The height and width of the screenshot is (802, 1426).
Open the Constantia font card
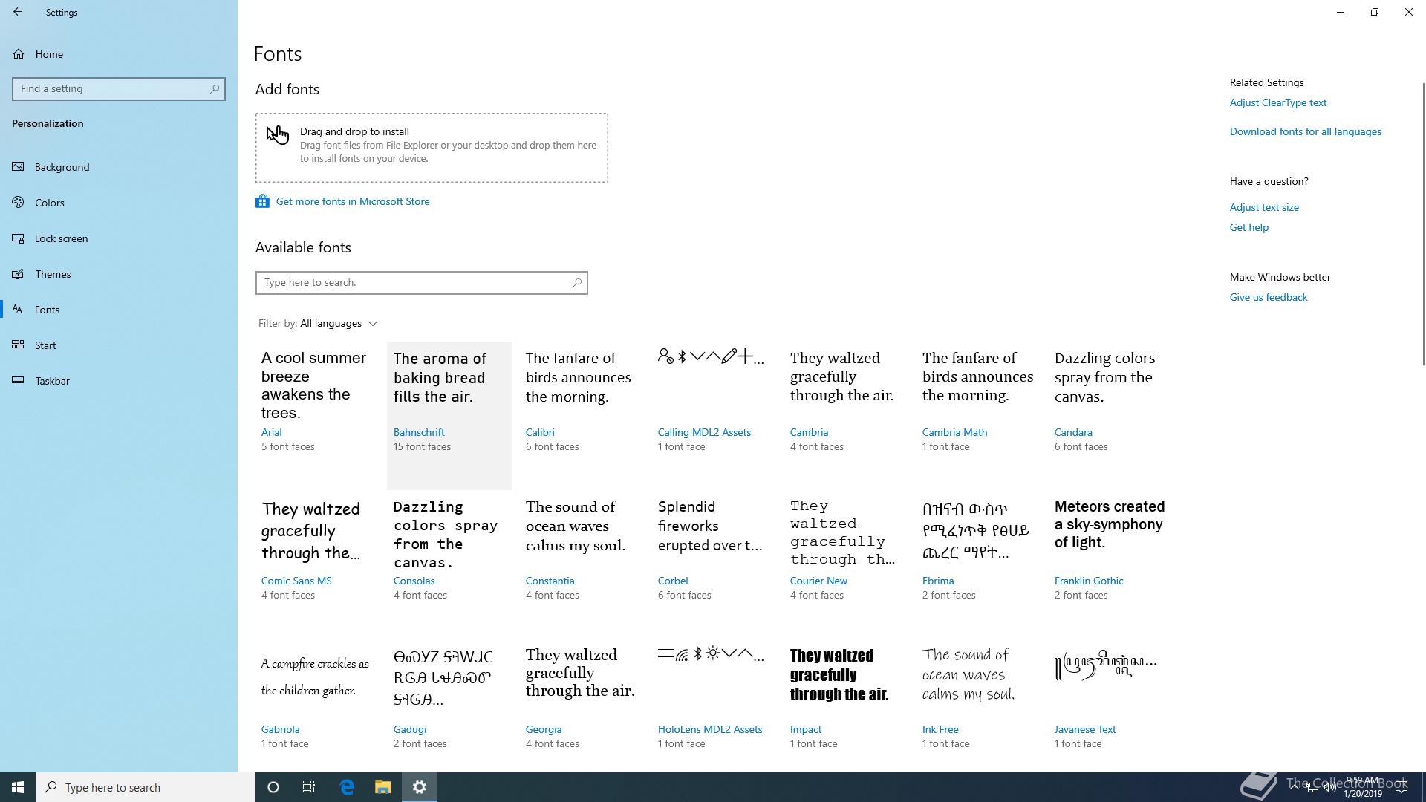(581, 564)
